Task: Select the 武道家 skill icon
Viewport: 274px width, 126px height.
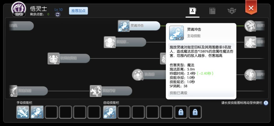Action: coord(110,42)
